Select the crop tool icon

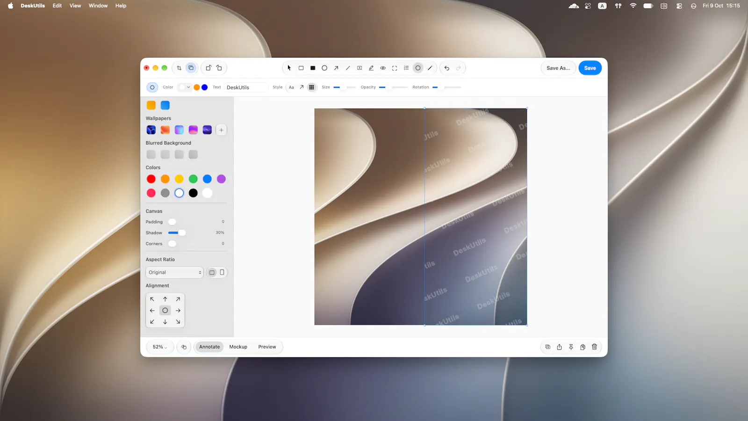pos(179,68)
